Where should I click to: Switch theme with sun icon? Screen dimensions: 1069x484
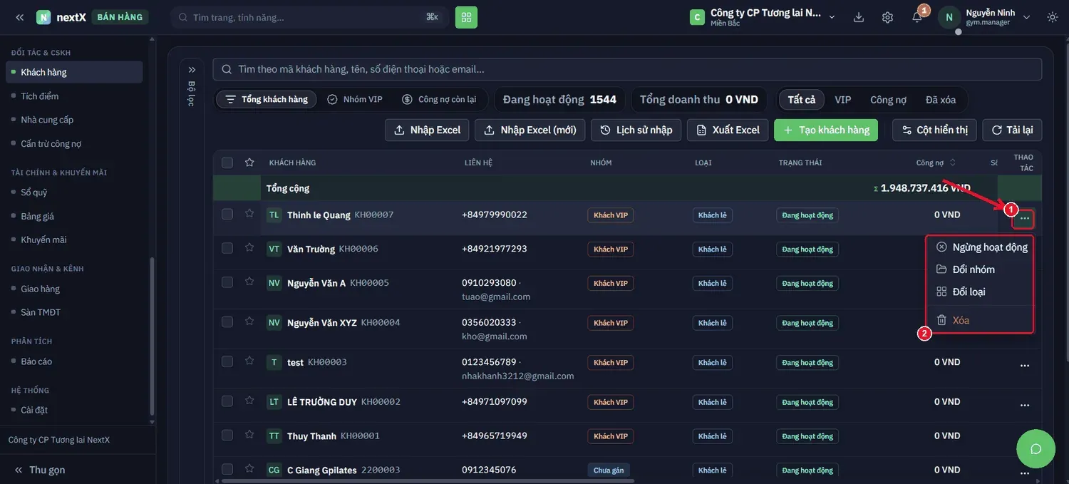pyautogui.click(x=1053, y=17)
